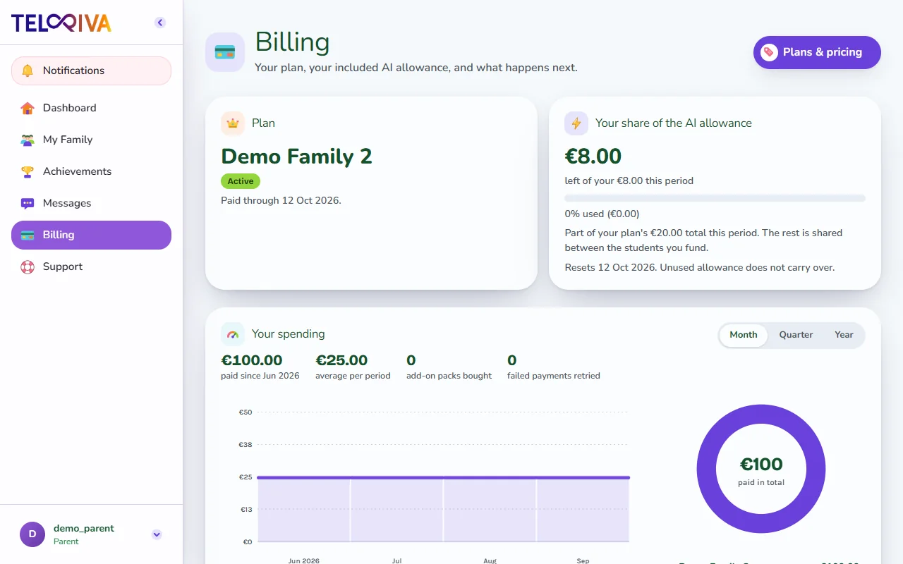Image resolution: width=903 pixels, height=564 pixels.
Task: Click the Messages chat bubble icon
Action: [28, 203]
